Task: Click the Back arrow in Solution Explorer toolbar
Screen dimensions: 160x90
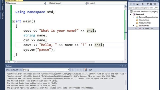Action: point(130,4)
